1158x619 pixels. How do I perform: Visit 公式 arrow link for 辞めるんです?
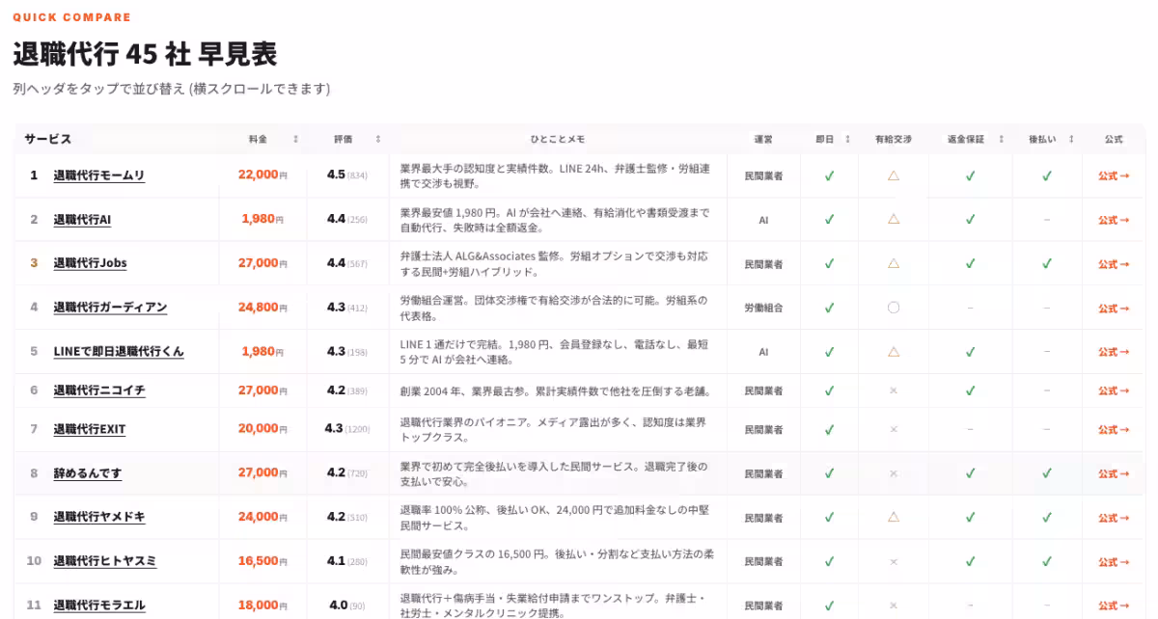point(1114,474)
